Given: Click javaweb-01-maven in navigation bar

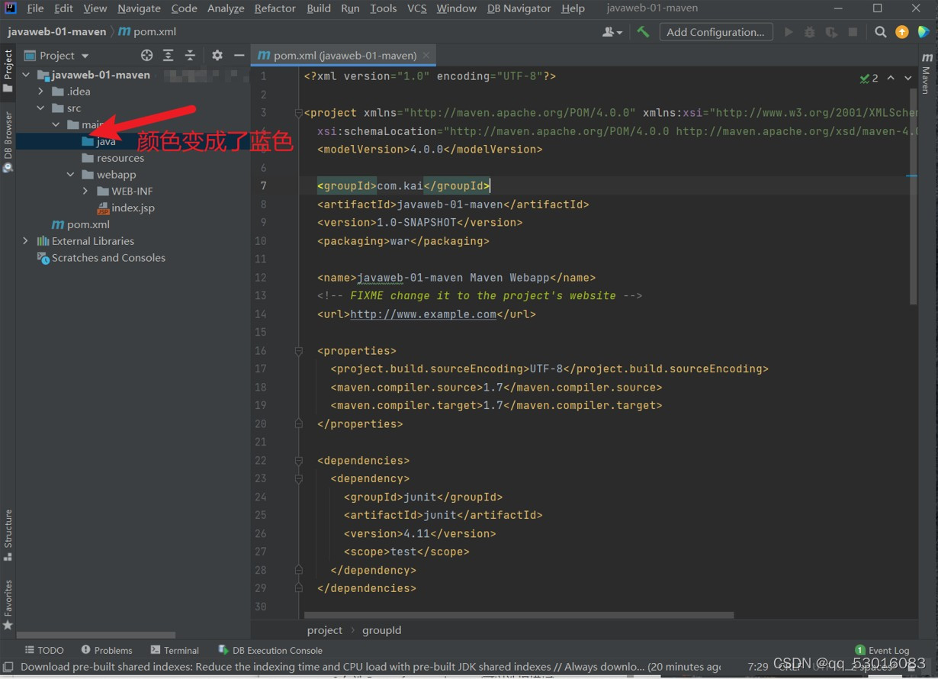Looking at the screenshot, I should point(56,32).
